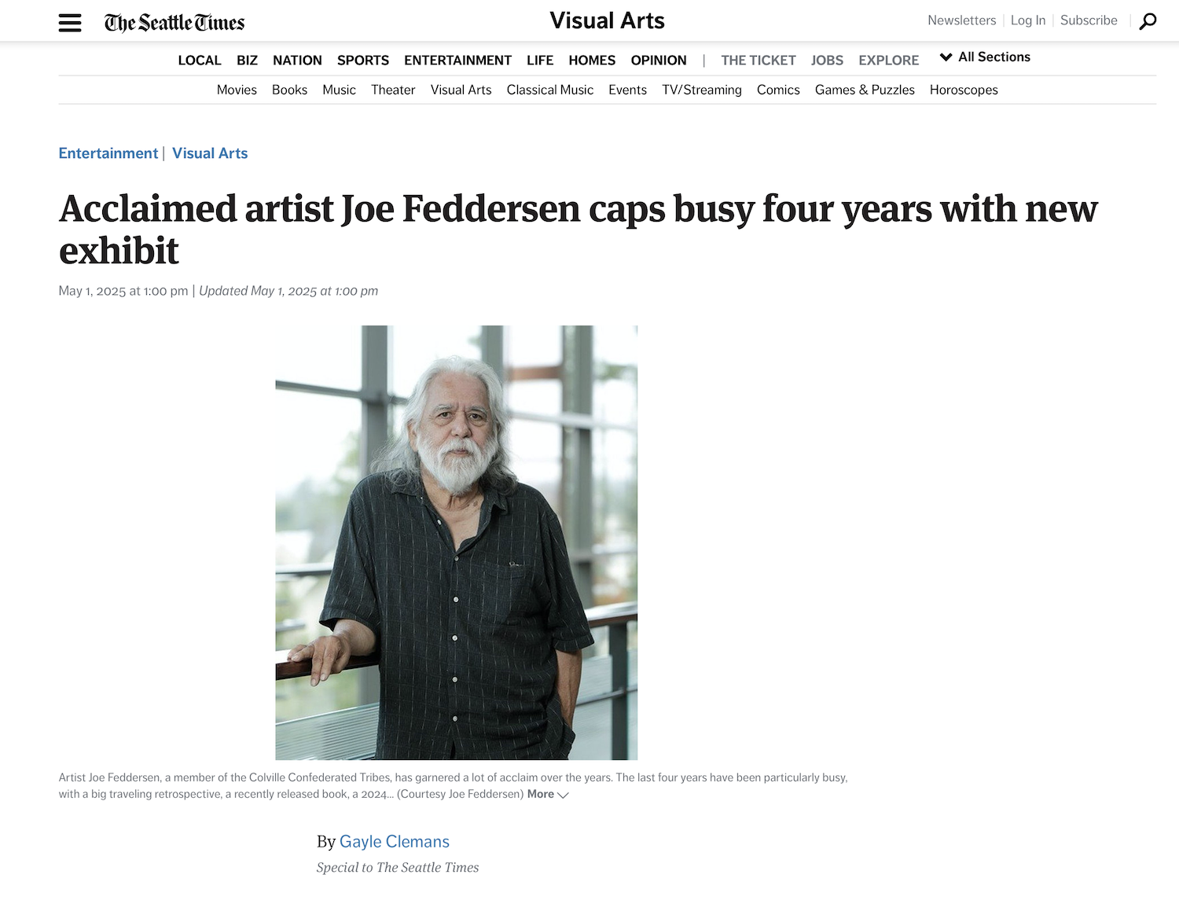Screen dimensions: 1179x904
Task: Click the Entertainment breadcrumb link
Action: [x=108, y=153]
